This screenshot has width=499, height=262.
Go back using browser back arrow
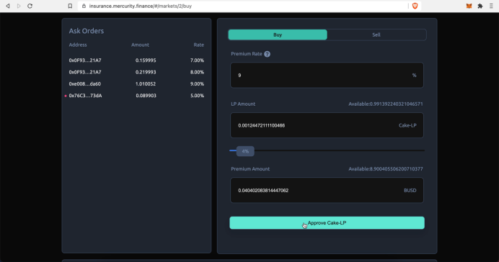click(x=8, y=6)
